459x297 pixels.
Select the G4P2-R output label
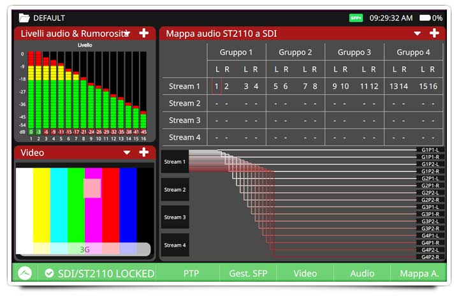(430, 257)
